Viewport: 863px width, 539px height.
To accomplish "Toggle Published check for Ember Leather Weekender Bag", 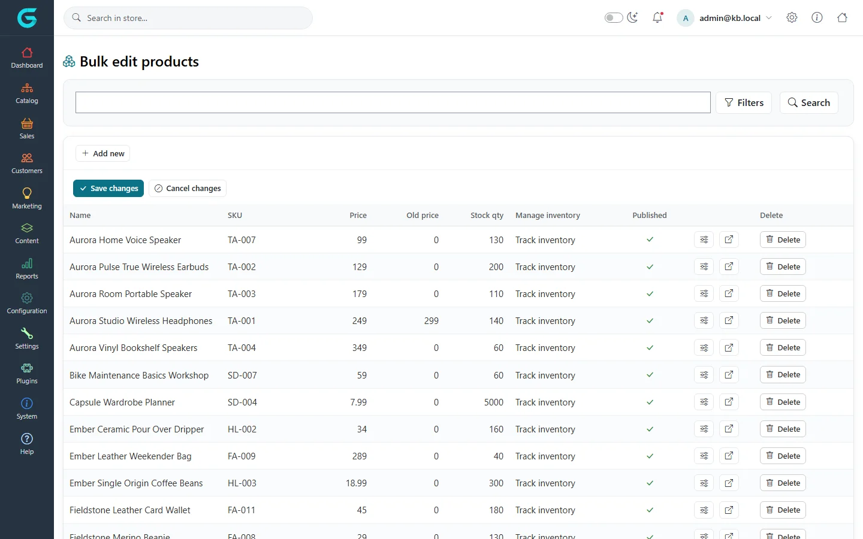I will pyautogui.click(x=650, y=456).
